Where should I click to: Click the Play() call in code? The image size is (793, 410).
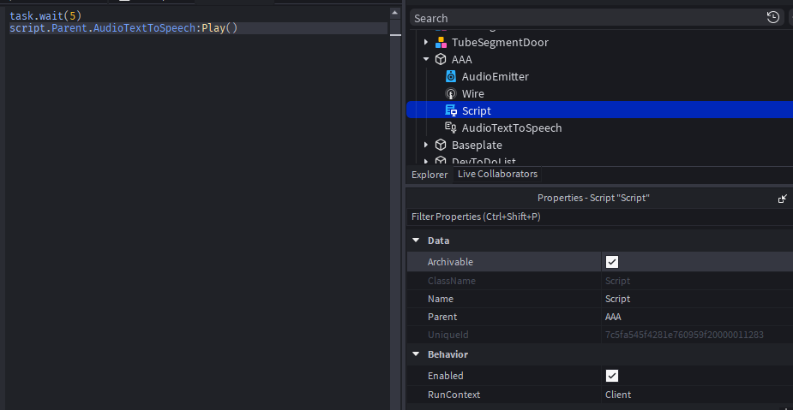tap(219, 28)
